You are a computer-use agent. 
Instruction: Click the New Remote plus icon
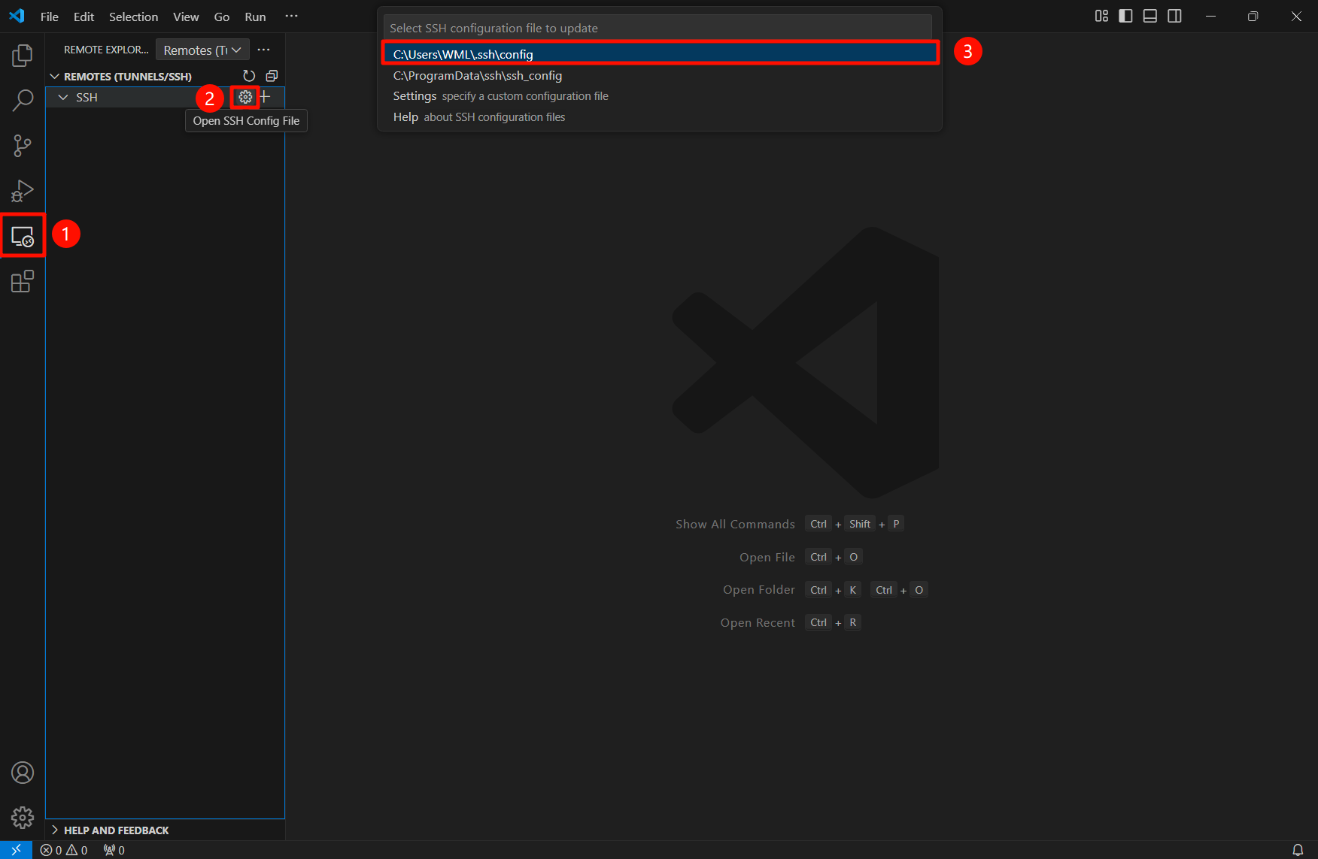point(265,97)
